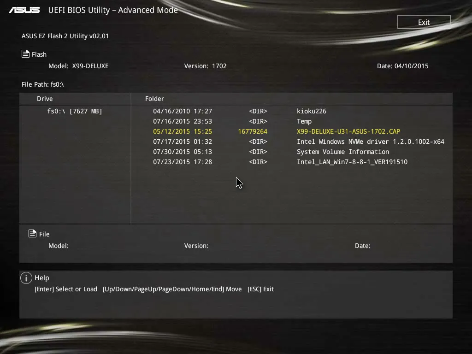Image resolution: width=472 pixels, height=354 pixels.
Task: Click Version: 1702 text
Action: coord(205,66)
